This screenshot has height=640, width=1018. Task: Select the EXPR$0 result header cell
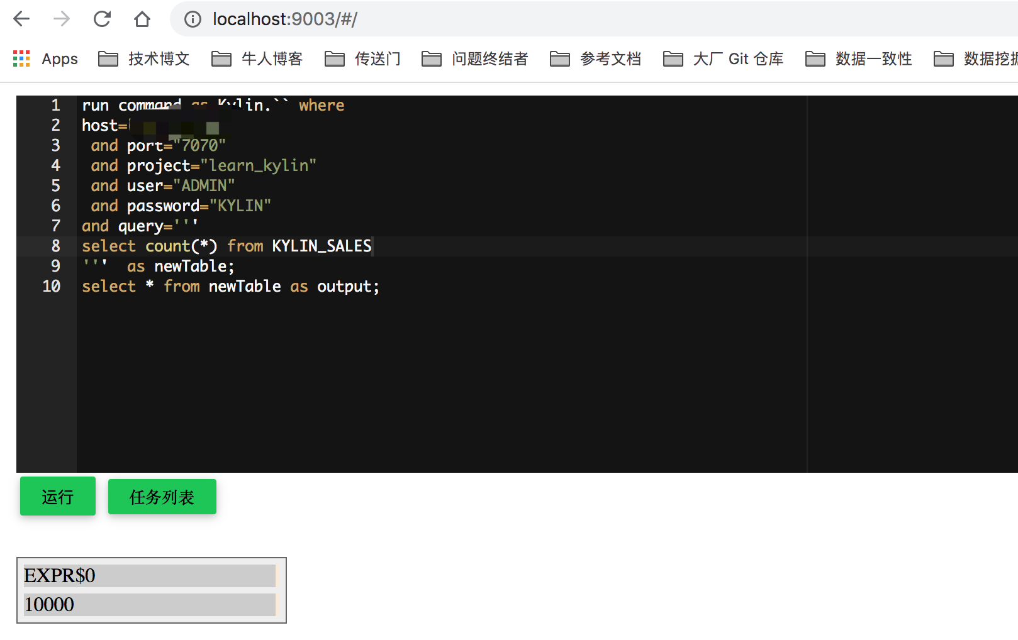(149, 575)
